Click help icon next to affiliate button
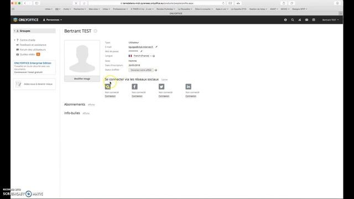This screenshot has height=199, width=354. tap(156, 70)
